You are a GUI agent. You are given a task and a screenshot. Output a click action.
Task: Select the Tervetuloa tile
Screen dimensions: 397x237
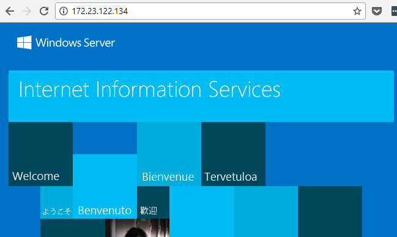pos(233,154)
